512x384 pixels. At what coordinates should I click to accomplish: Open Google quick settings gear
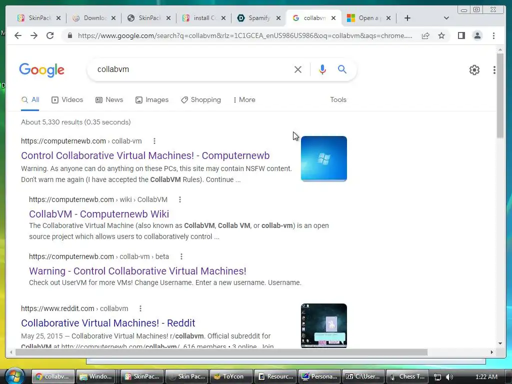474,70
